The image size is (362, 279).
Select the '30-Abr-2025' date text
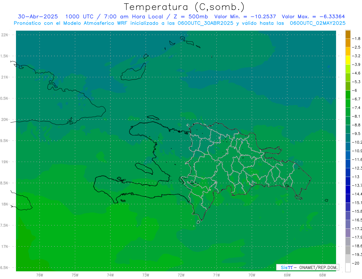pyautogui.click(x=38, y=17)
